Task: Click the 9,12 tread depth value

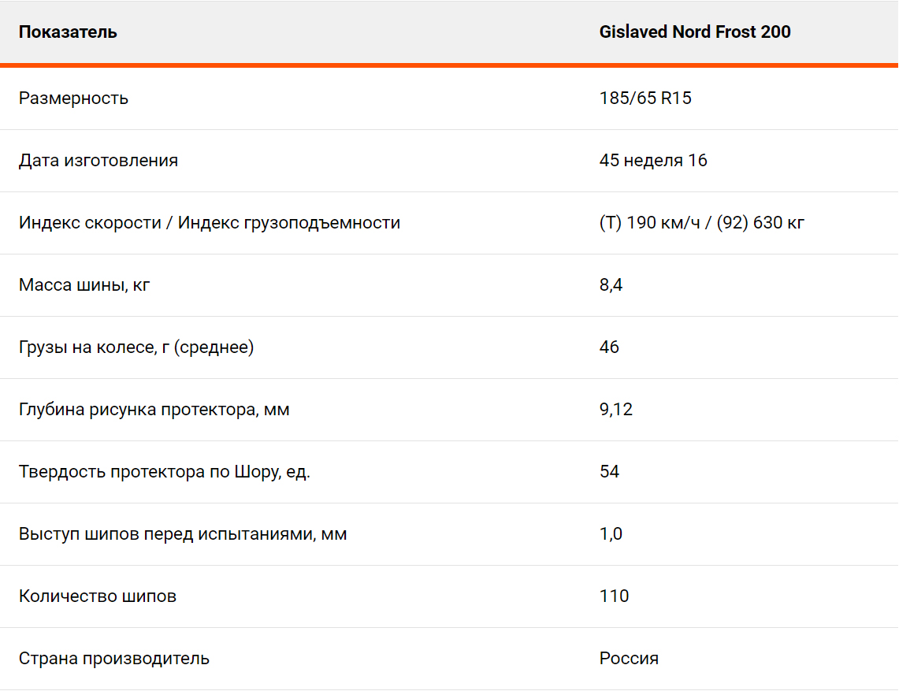Action: point(616,410)
